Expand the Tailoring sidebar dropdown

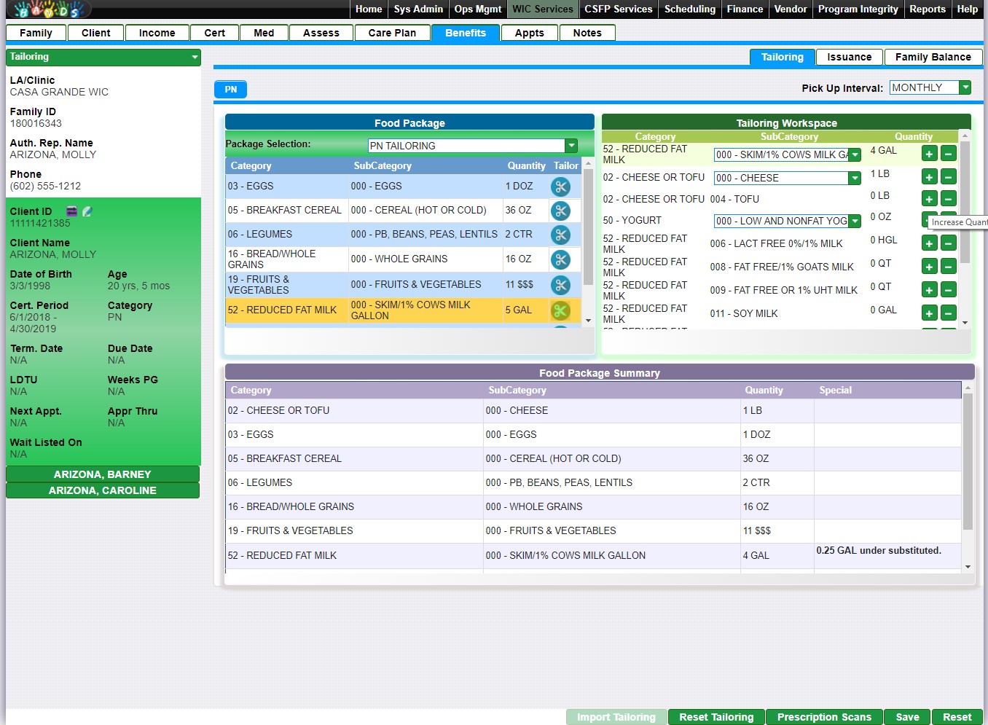195,57
